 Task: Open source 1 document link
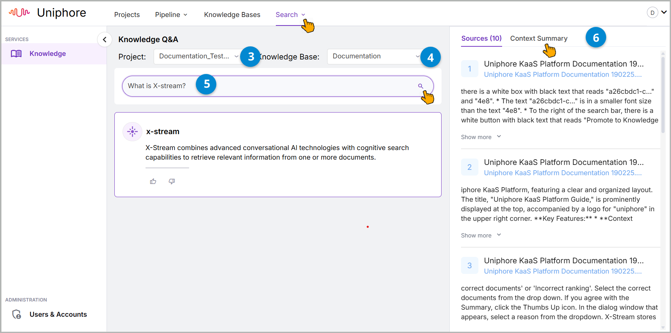563,75
